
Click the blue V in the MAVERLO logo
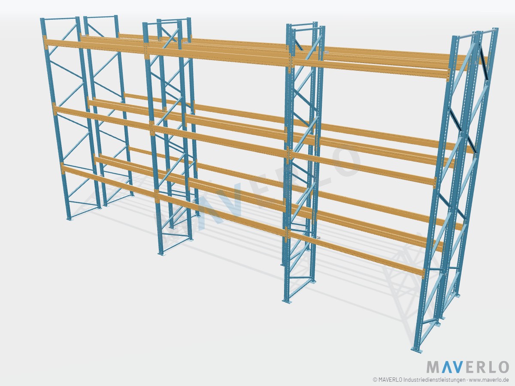(x=458, y=367)
